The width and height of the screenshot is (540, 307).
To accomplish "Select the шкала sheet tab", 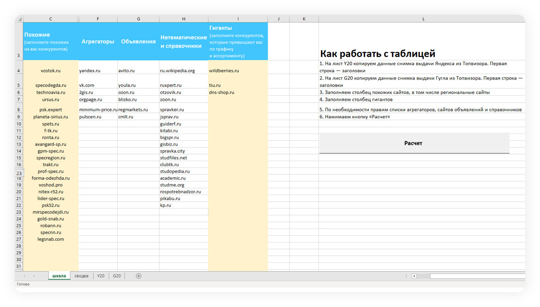I will point(59,276).
